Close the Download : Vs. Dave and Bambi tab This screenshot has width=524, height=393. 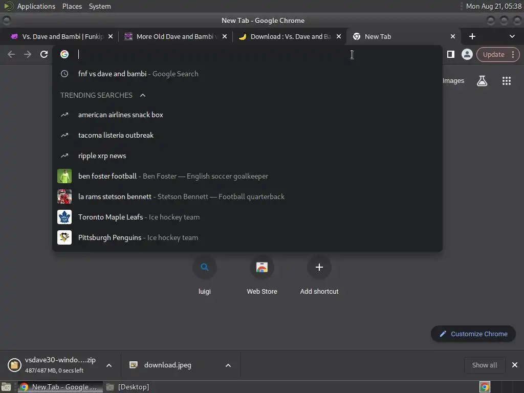pos(339,36)
